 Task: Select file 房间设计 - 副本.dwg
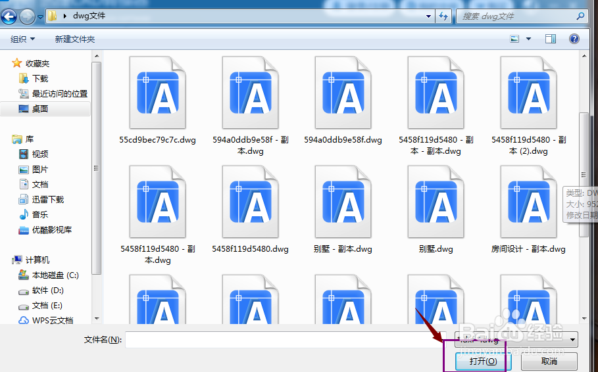(528, 210)
